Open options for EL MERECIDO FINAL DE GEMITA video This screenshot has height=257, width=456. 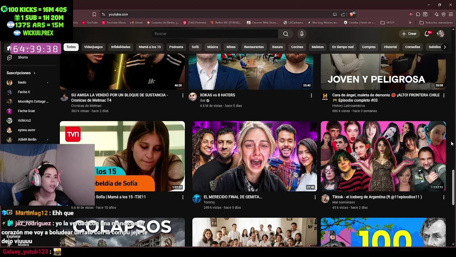[x=315, y=197]
